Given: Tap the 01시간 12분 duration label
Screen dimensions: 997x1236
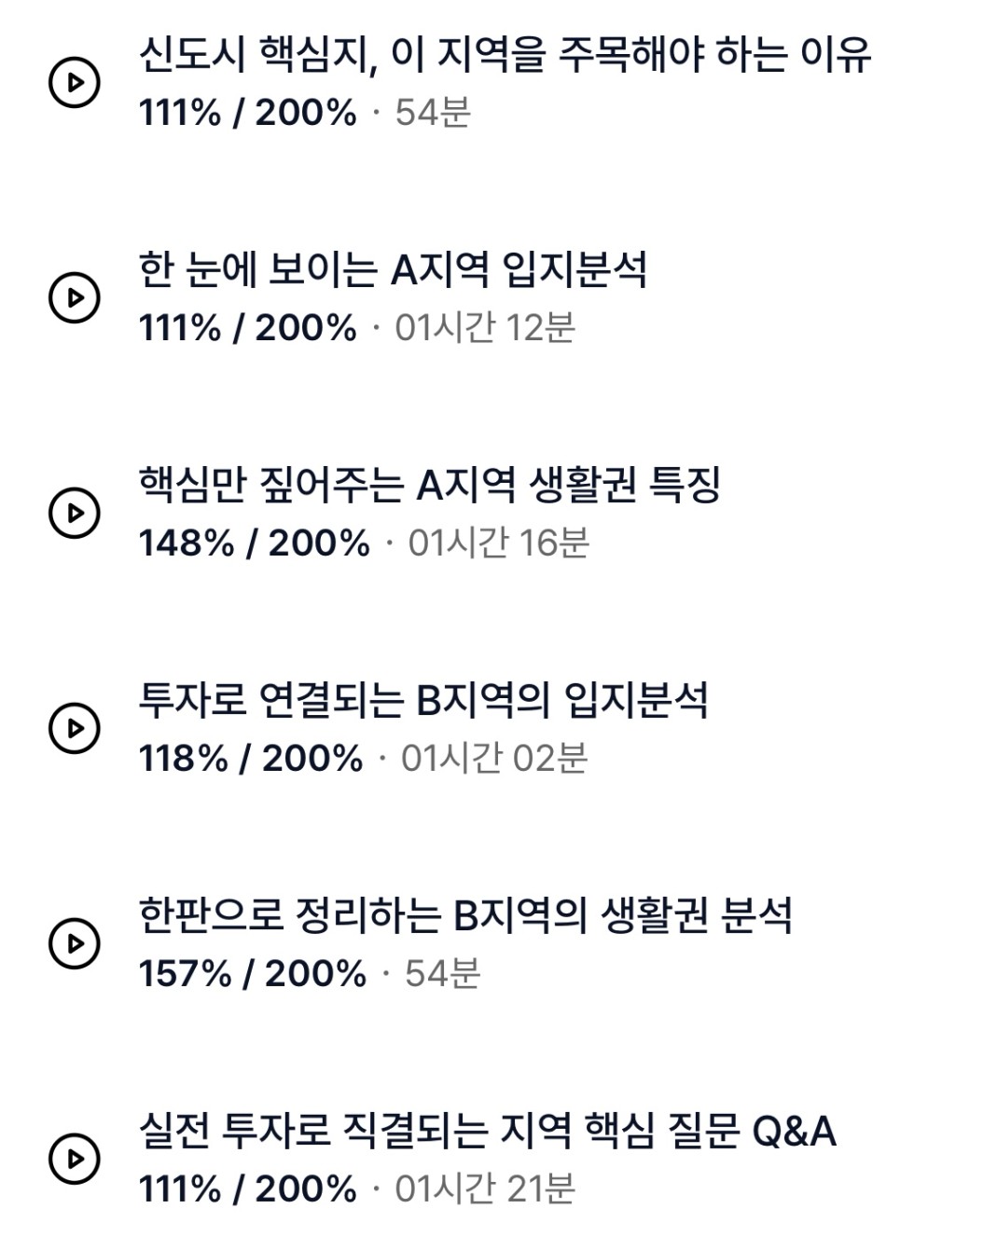Looking at the screenshot, I should coord(485,328).
